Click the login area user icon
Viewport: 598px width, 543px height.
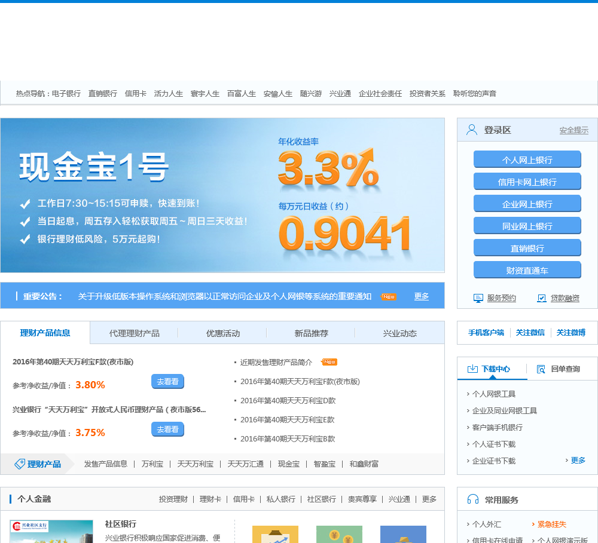(472, 130)
